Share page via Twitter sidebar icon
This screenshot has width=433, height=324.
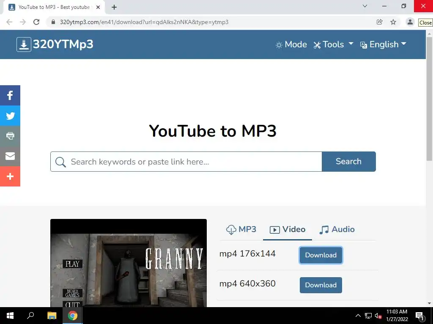pos(10,116)
